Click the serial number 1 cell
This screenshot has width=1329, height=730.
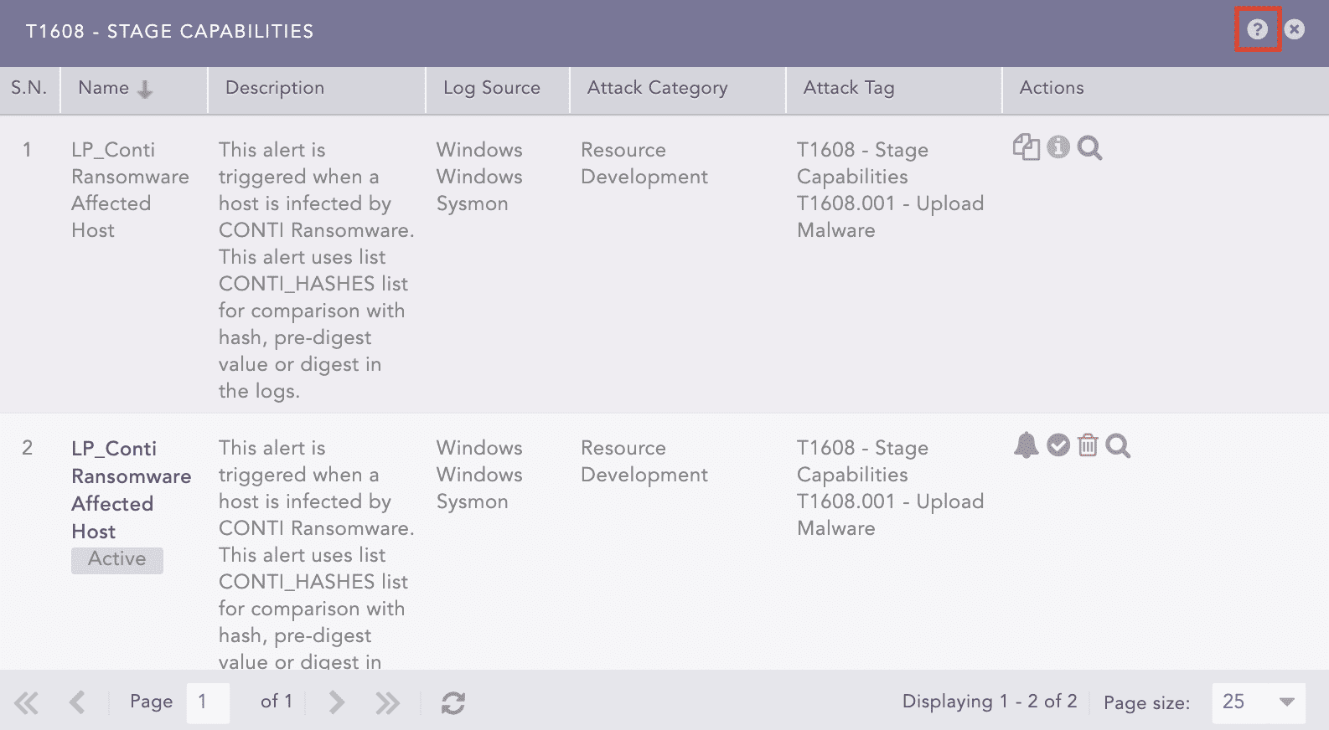pyautogui.click(x=27, y=150)
